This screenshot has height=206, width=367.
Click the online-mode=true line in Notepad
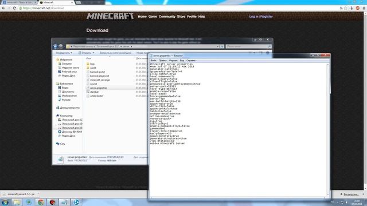click(x=162, y=116)
